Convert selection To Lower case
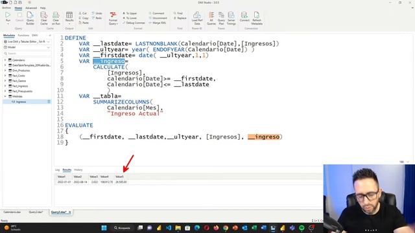 pyautogui.click(x=130, y=18)
